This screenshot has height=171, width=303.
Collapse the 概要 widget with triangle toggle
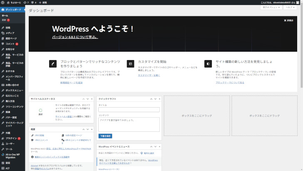pos(92,129)
